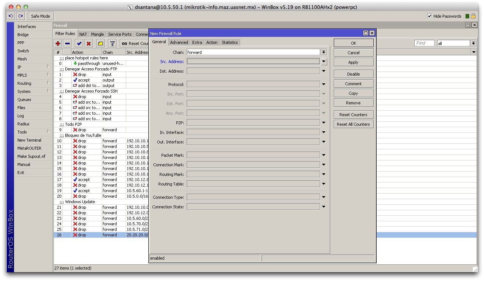Click the drop X icon in row 26
This screenshot has height=281, width=484.
click(x=75, y=235)
